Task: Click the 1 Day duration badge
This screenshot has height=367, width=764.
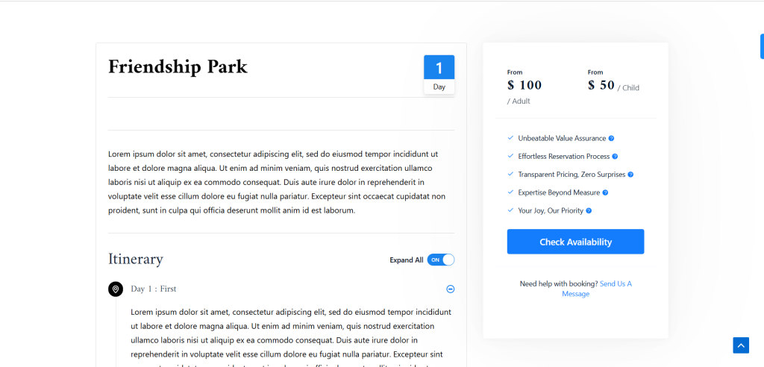Action: [x=439, y=75]
